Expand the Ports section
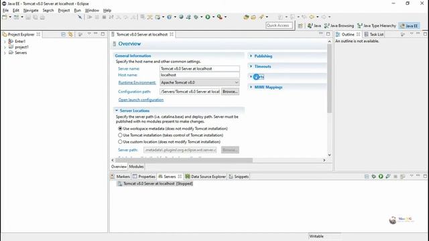Viewport: 429px width, 241px height. click(x=251, y=77)
